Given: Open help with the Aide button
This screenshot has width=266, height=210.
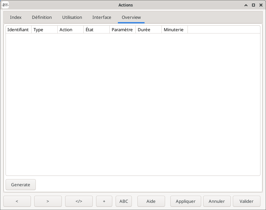Looking at the screenshot, I should coord(151,201).
